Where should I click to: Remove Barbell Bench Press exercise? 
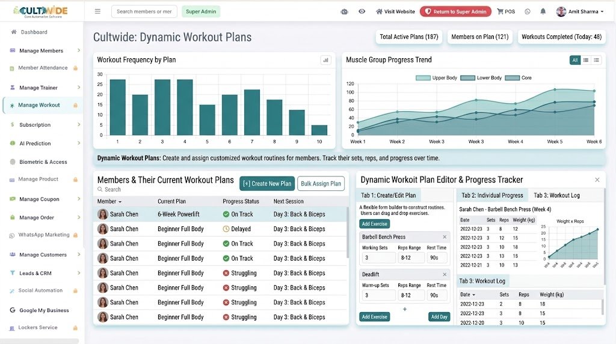(x=445, y=237)
